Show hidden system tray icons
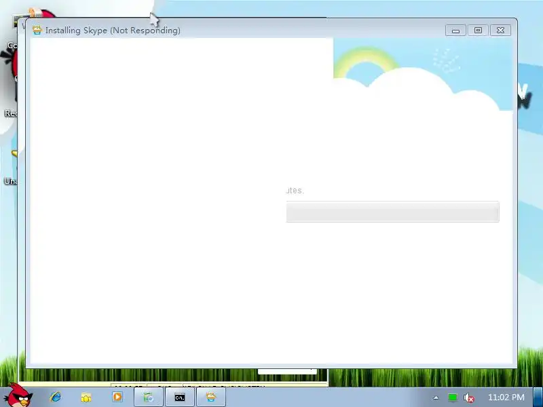543x407 pixels. coord(436,398)
